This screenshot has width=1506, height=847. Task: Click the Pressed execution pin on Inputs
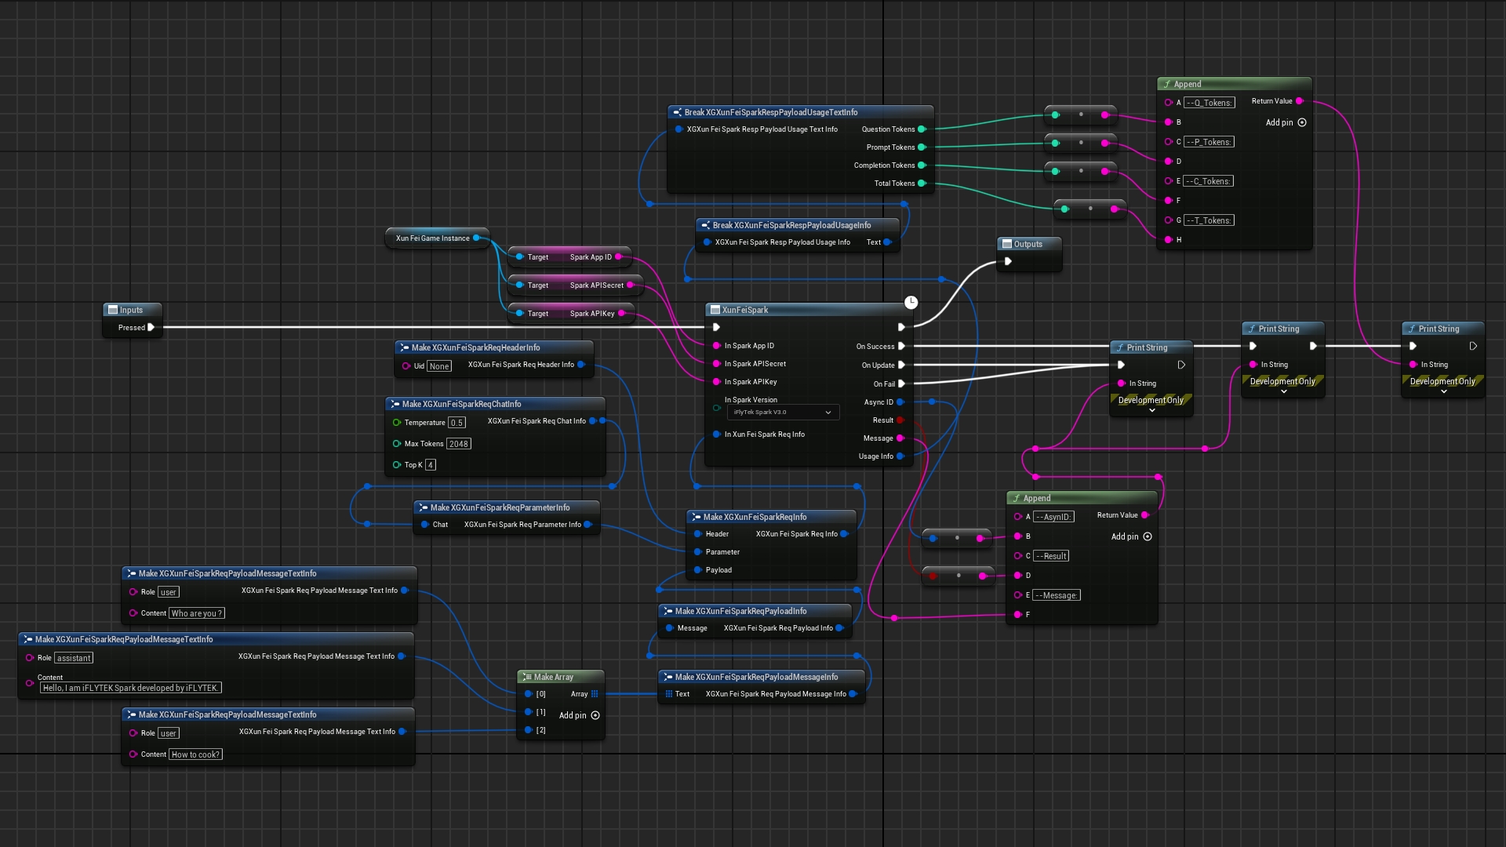(151, 328)
